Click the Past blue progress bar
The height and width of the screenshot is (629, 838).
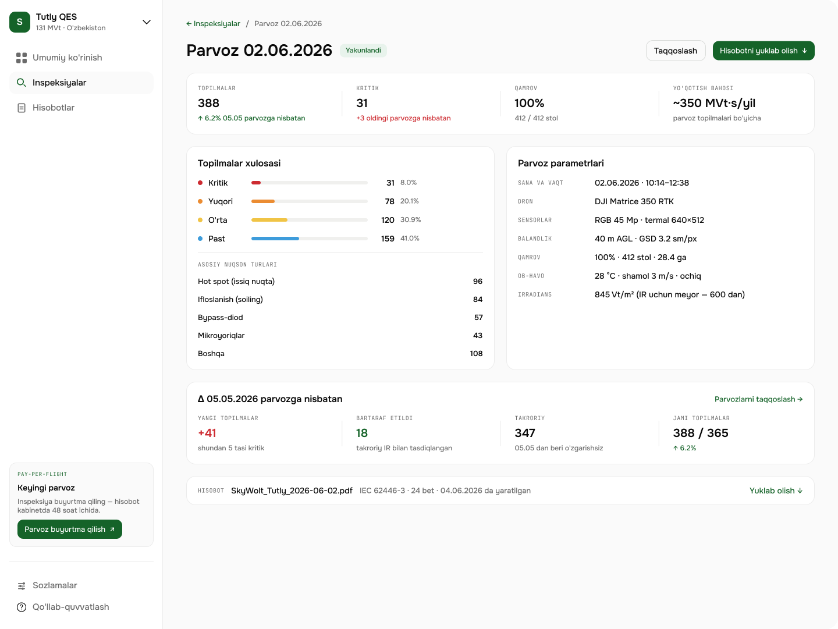click(x=275, y=239)
